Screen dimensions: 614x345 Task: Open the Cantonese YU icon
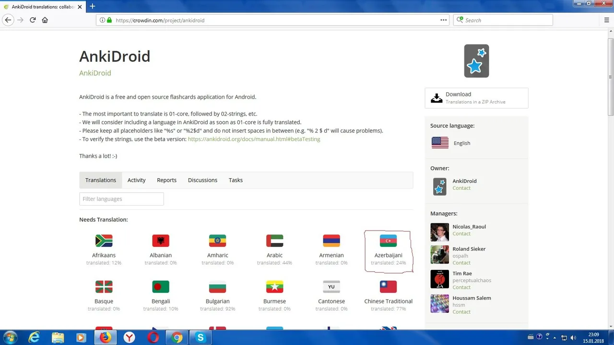coord(331,287)
